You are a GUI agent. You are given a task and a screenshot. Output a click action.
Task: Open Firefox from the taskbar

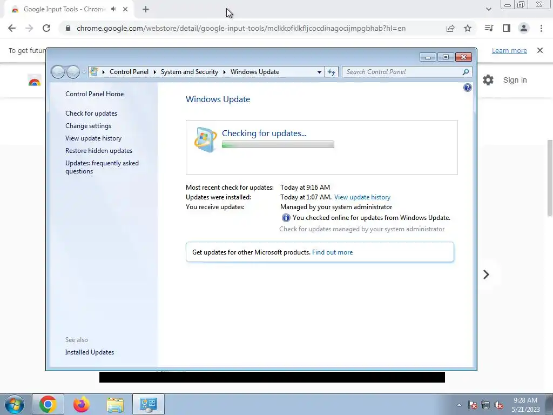tap(82, 404)
